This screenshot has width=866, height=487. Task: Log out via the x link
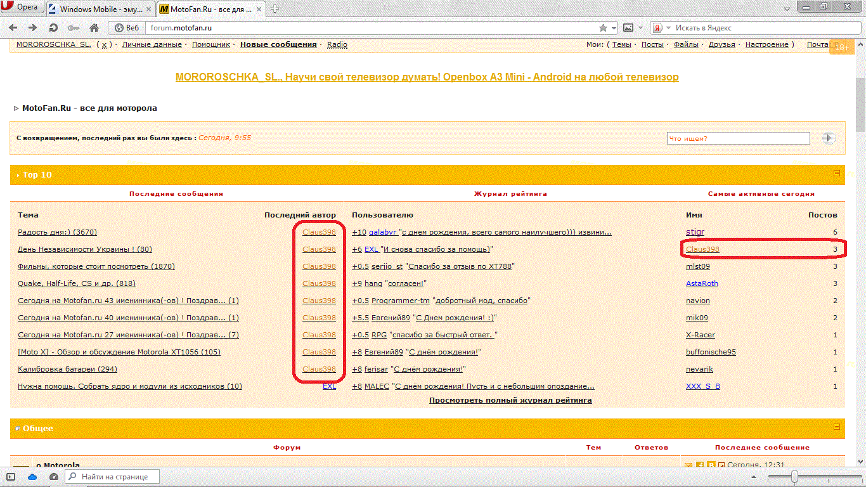coord(105,44)
